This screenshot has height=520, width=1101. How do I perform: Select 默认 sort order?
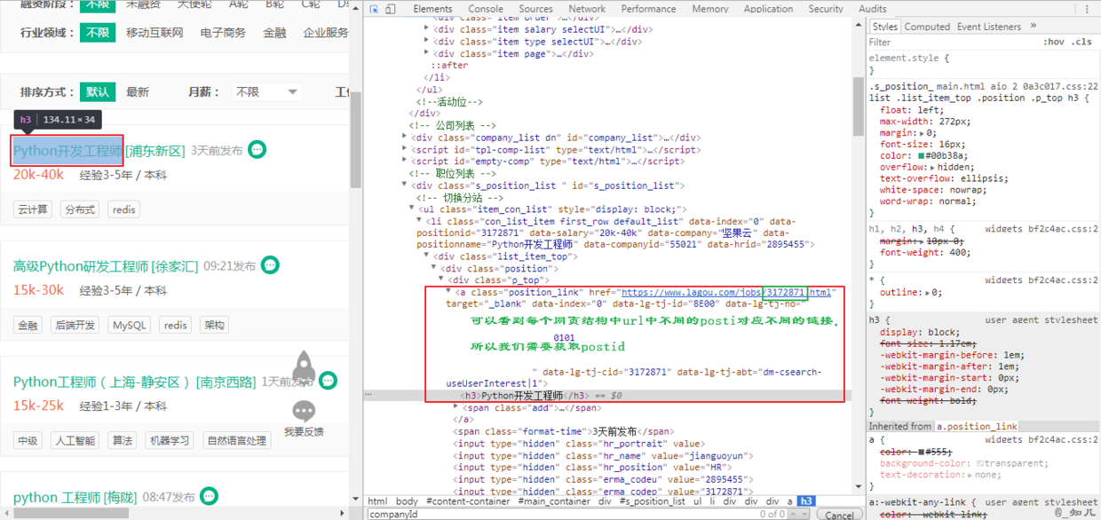click(x=97, y=91)
